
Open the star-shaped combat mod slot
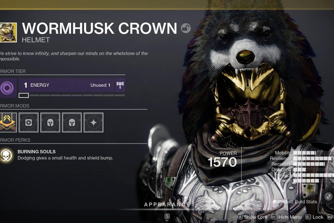click(x=93, y=123)
